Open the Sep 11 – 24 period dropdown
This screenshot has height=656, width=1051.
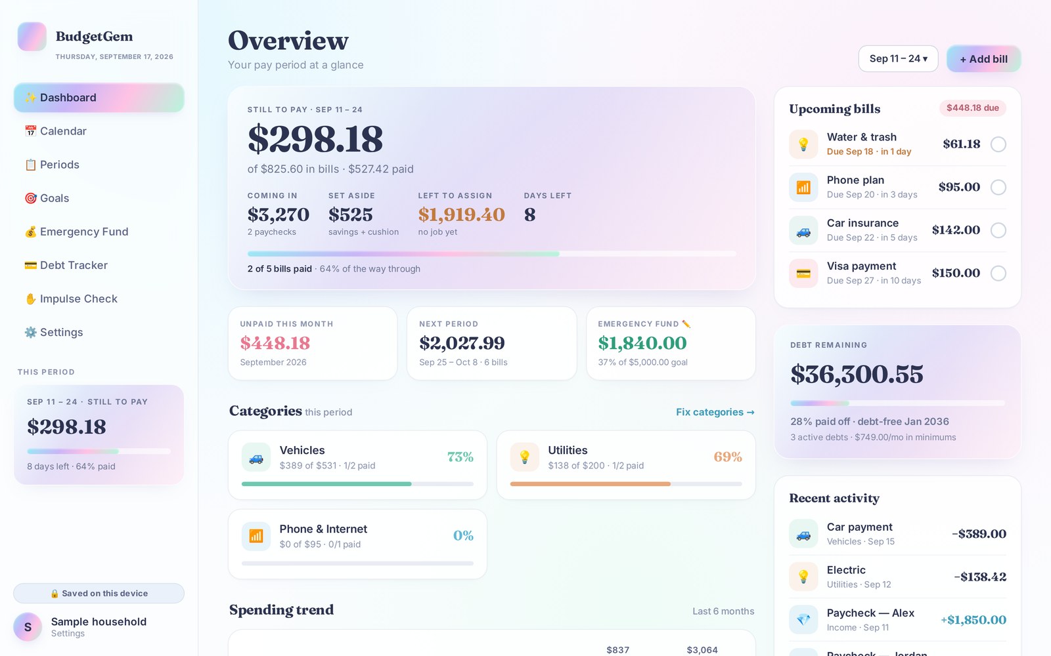tap(898, 58)
